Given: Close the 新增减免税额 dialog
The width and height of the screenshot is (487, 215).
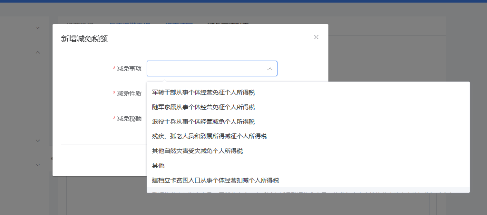Looking at the screenshot, I should click(316, 37).
